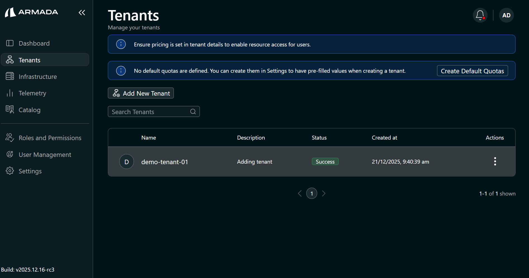The width and height of the screenshot is (529, 278).
Task: Click Add New Tenant
Action: pos(141,93)
